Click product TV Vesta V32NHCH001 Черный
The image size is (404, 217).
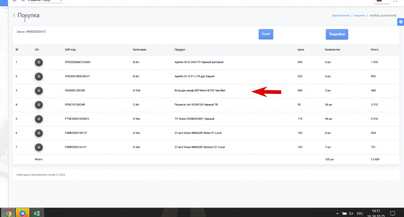[x=194, y=119]
